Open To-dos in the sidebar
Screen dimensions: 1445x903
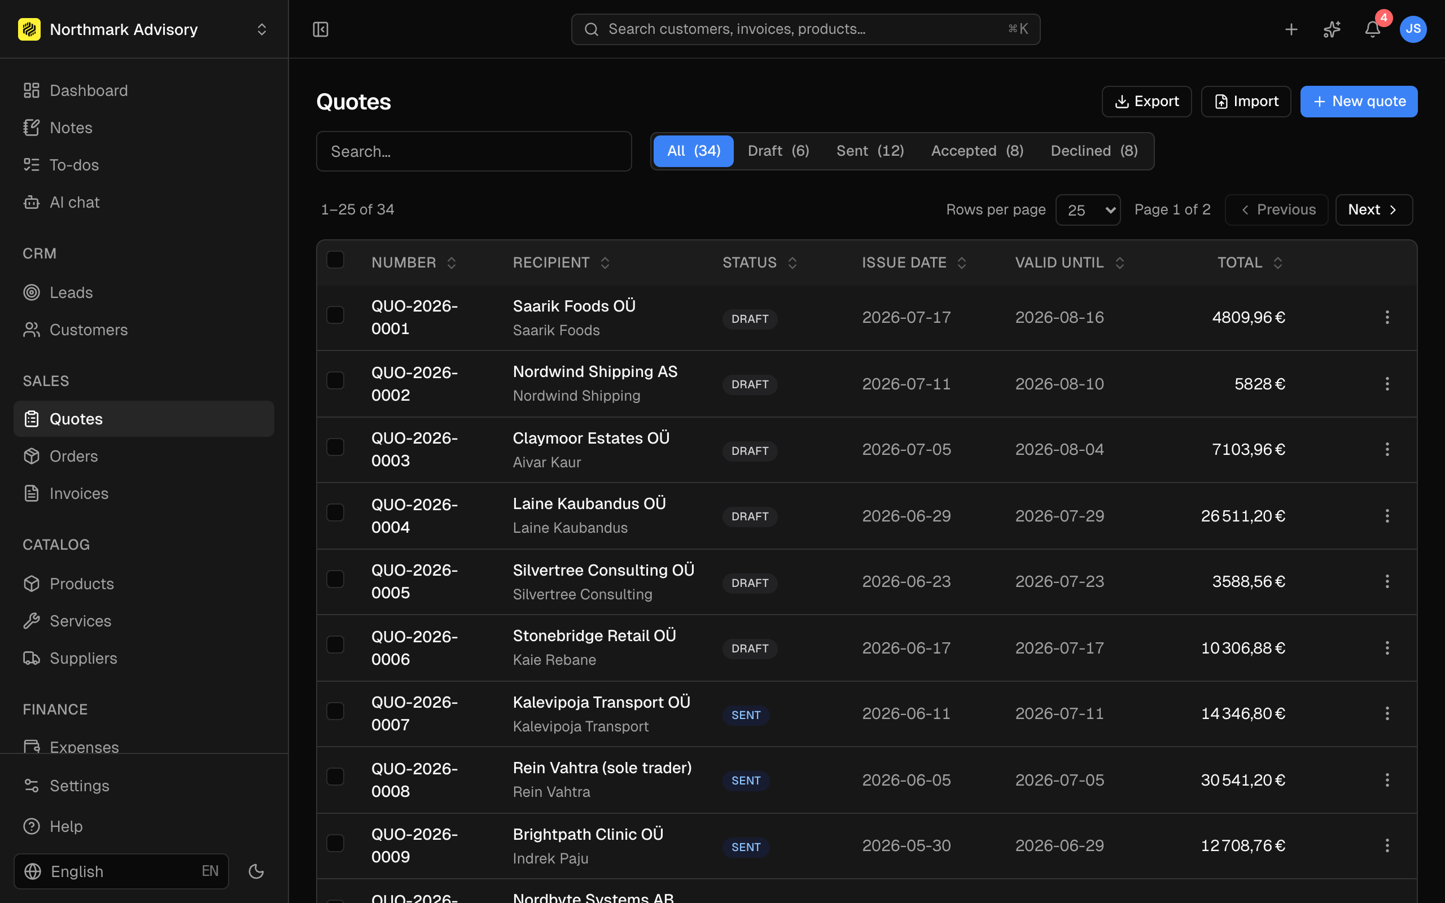click(x=144, y=165)
